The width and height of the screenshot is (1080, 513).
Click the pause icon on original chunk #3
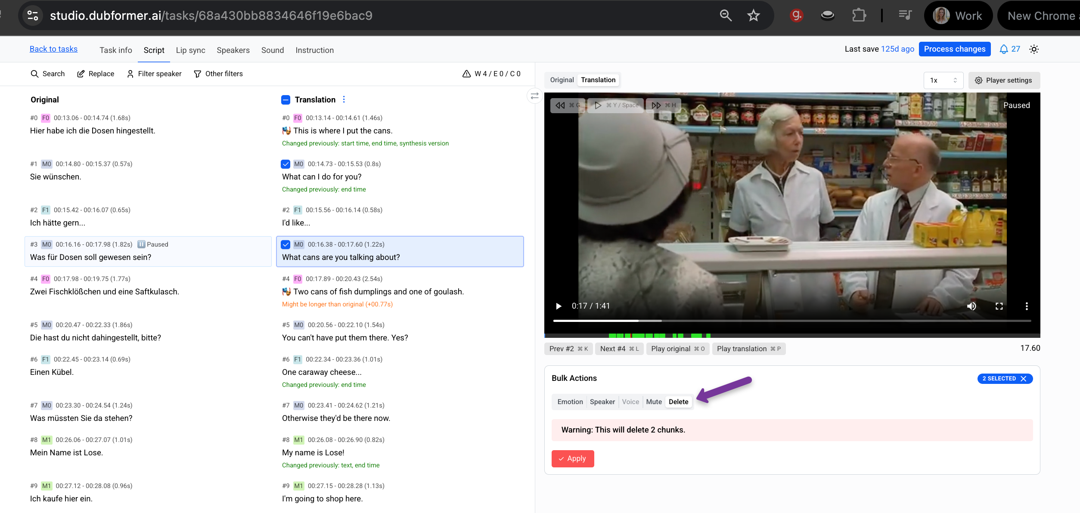pyautogui.click(x=141, y=244)
